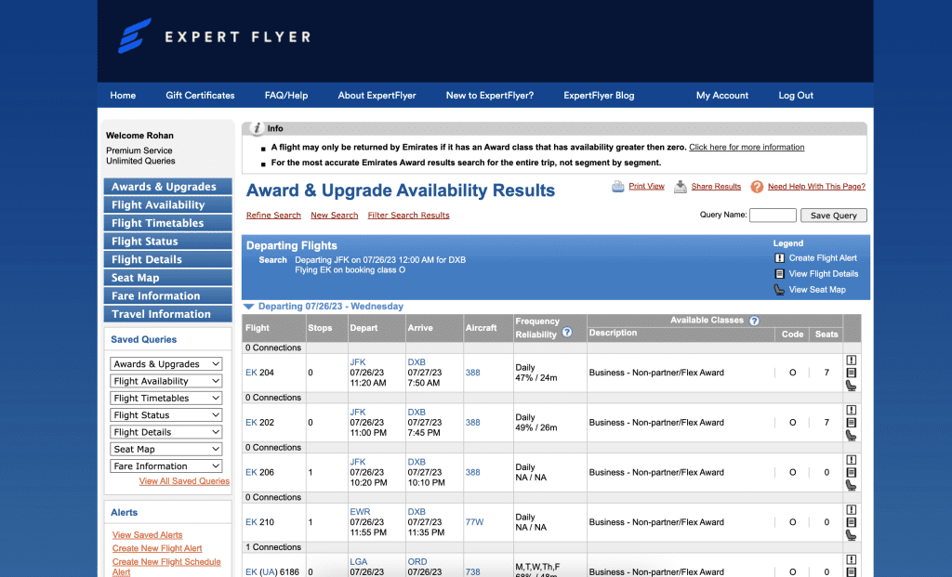This screenshot has width=952, height=577.
Task: Click the New Search link
Action: 334,216
